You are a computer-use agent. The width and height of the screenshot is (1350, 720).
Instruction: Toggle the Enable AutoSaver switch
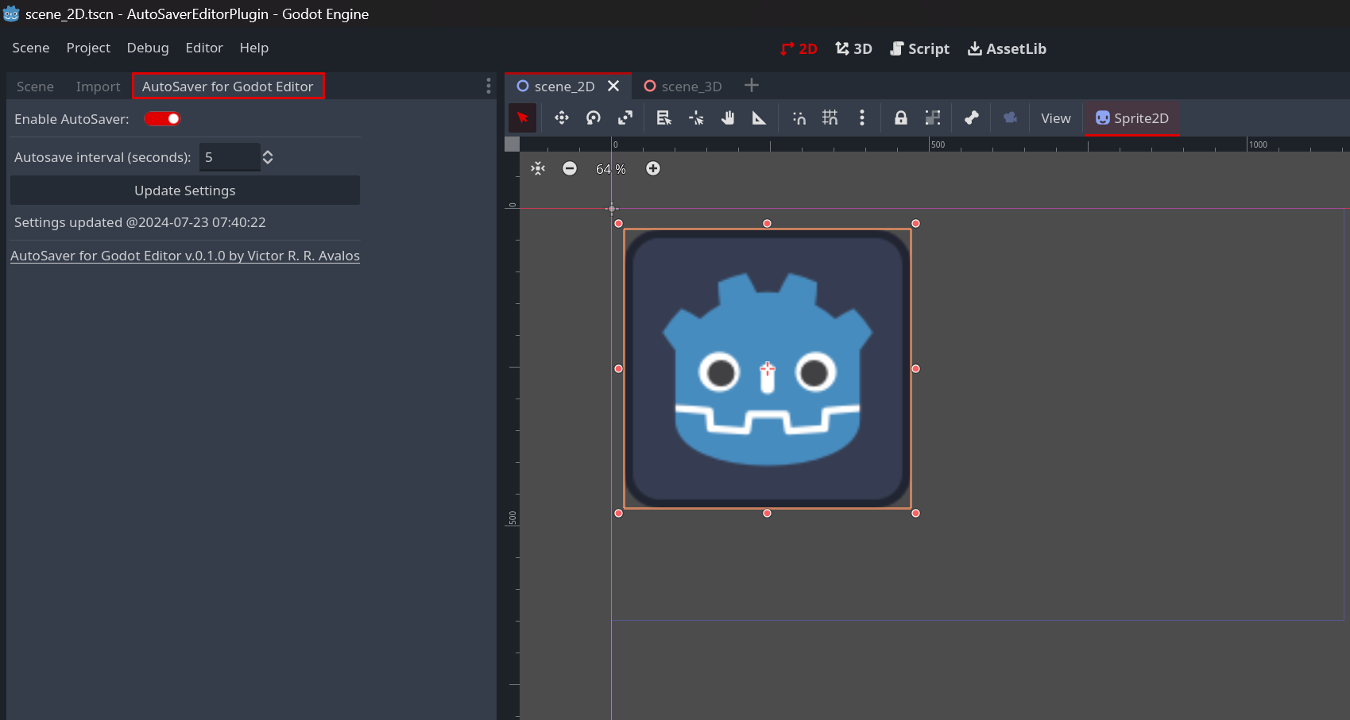tap(162, 119)
